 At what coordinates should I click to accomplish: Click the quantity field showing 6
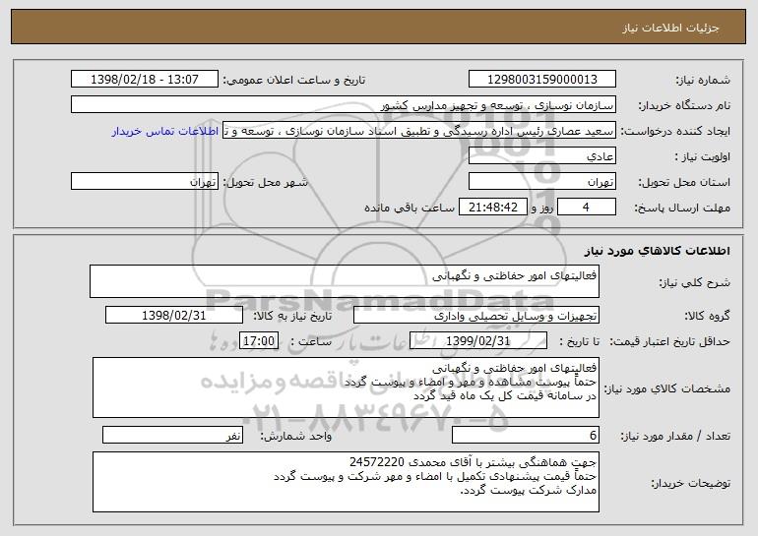point(526,435)
